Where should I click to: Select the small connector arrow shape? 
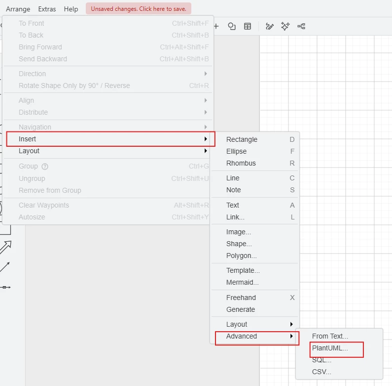coord(5,287)
